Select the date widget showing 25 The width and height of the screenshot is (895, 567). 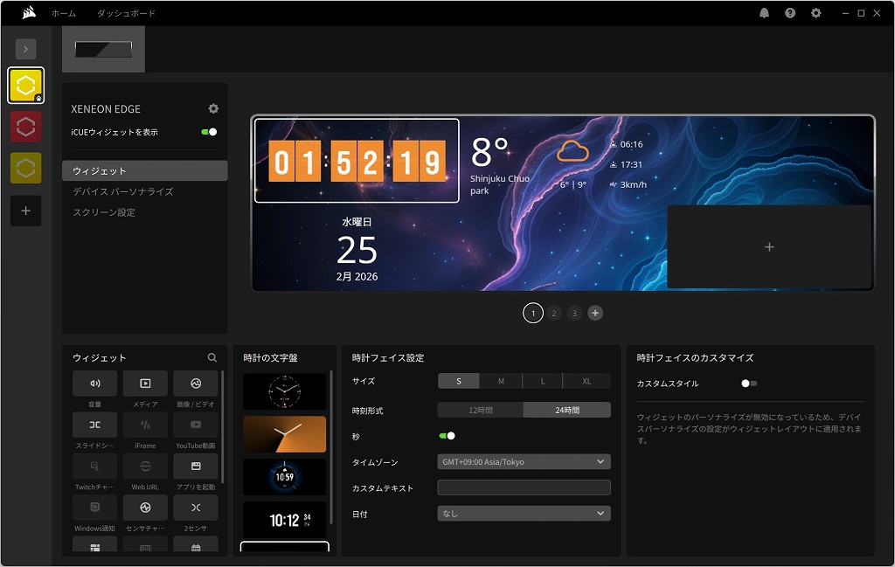[357, 249]
